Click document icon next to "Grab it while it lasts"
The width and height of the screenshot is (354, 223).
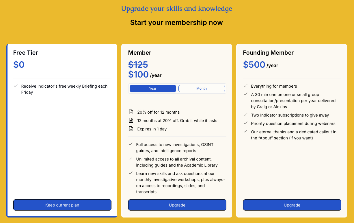tap(131, 121)
